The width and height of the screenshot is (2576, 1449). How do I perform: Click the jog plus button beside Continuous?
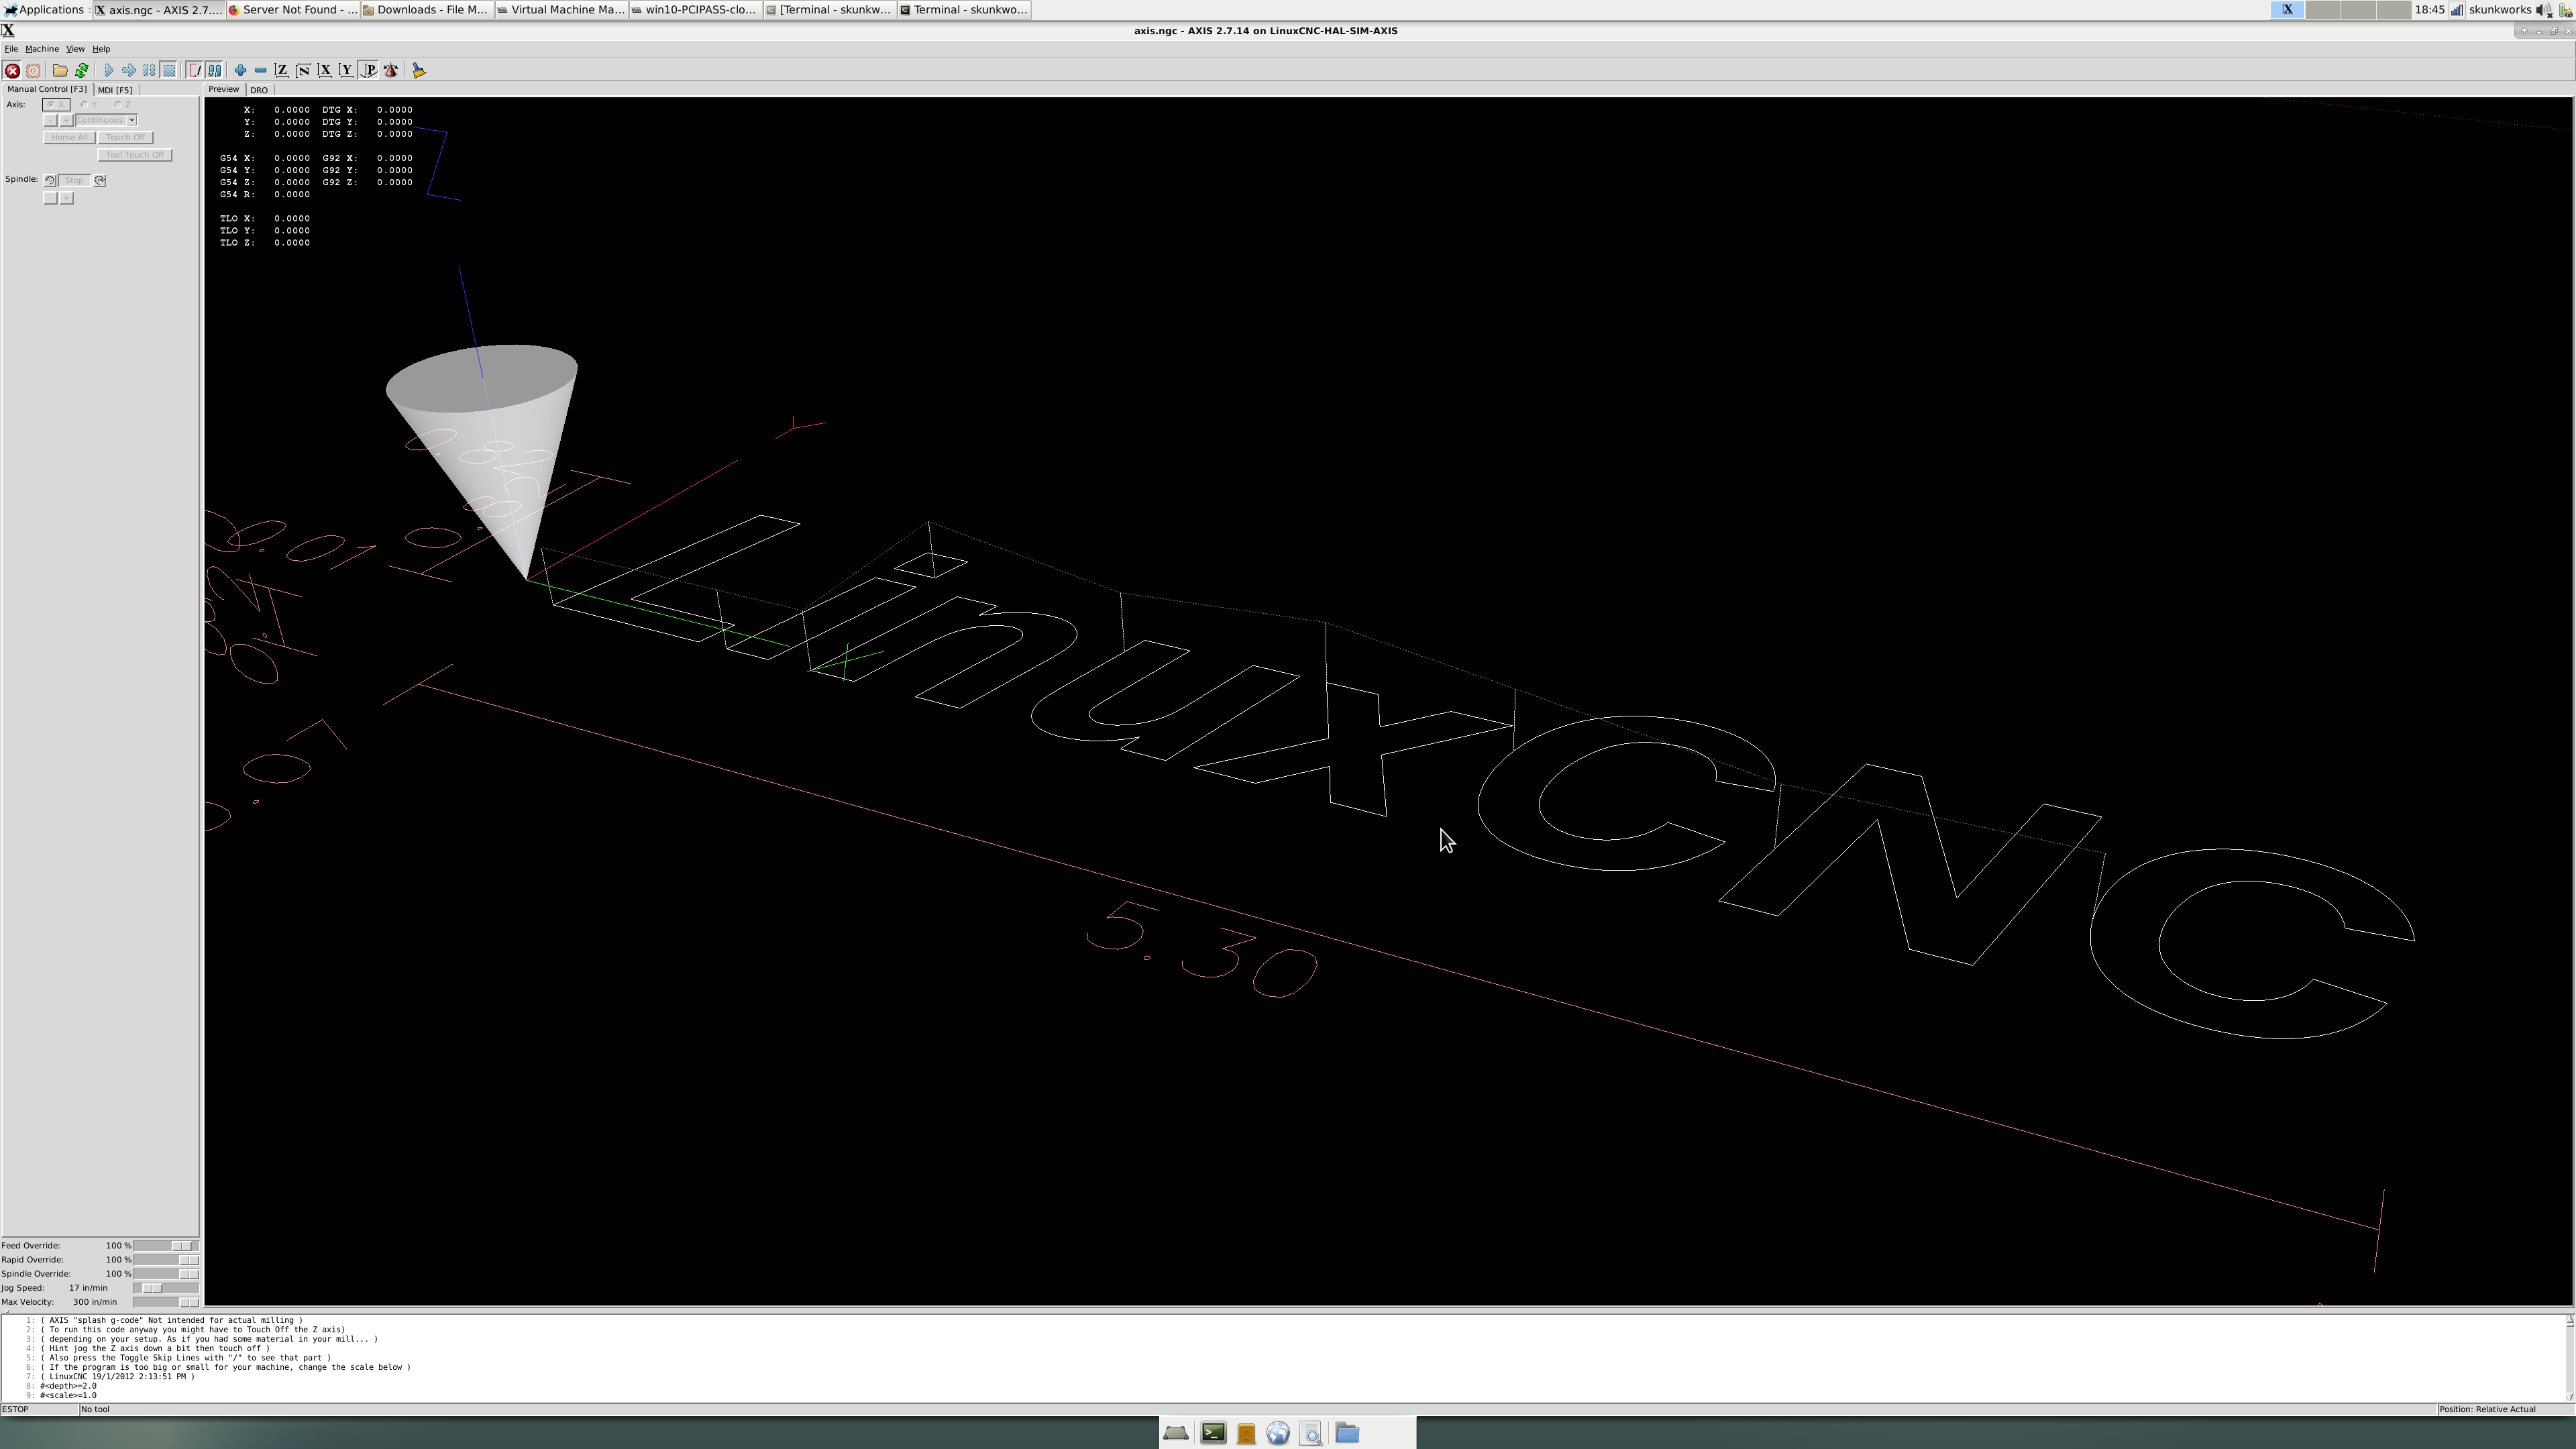[x=66, y=120]
